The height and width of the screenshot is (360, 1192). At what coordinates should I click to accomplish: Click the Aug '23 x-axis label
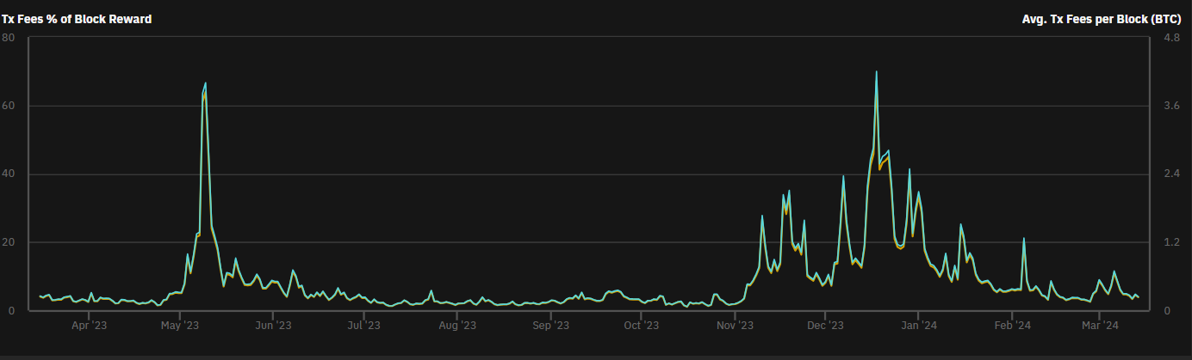click(x=457, y=326)
